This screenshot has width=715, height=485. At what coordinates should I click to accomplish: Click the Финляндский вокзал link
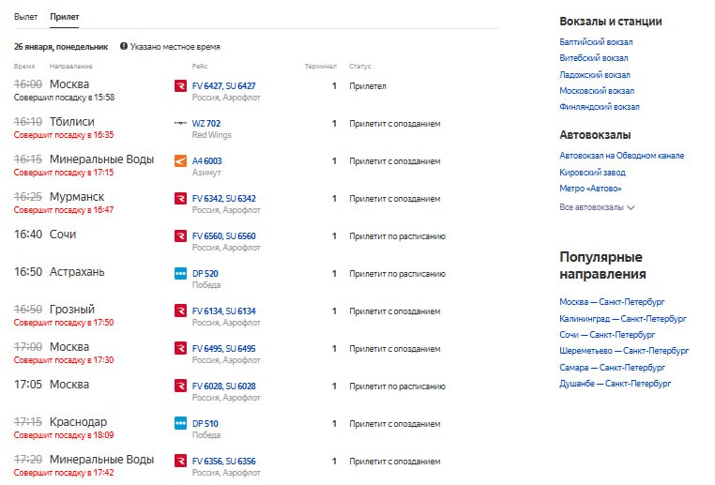click(599, 107)
